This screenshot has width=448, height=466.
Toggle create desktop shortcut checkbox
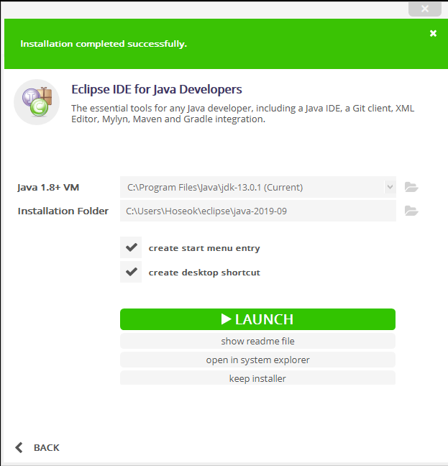(x=131, y=272)
